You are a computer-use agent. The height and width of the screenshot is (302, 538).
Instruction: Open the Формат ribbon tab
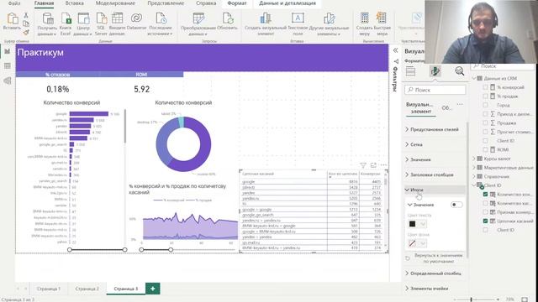[237, 3]
